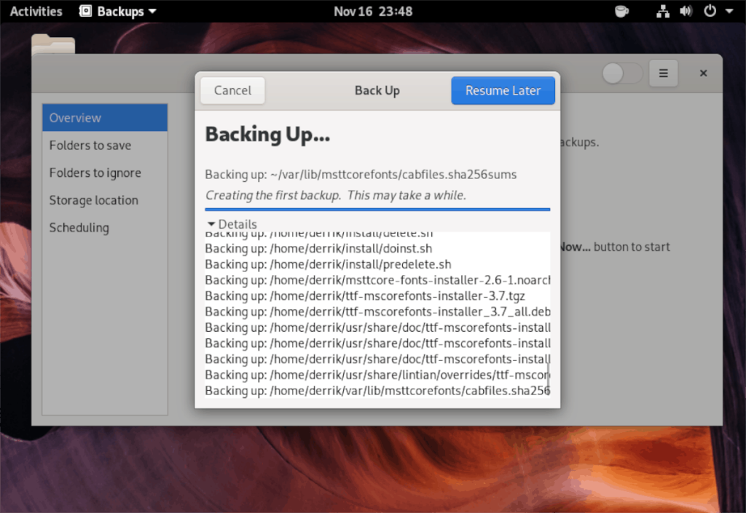Click Activities in the top bar

[x=35, y=11]
